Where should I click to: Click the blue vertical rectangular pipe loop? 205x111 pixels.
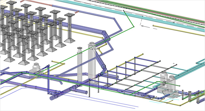point(48,79)
